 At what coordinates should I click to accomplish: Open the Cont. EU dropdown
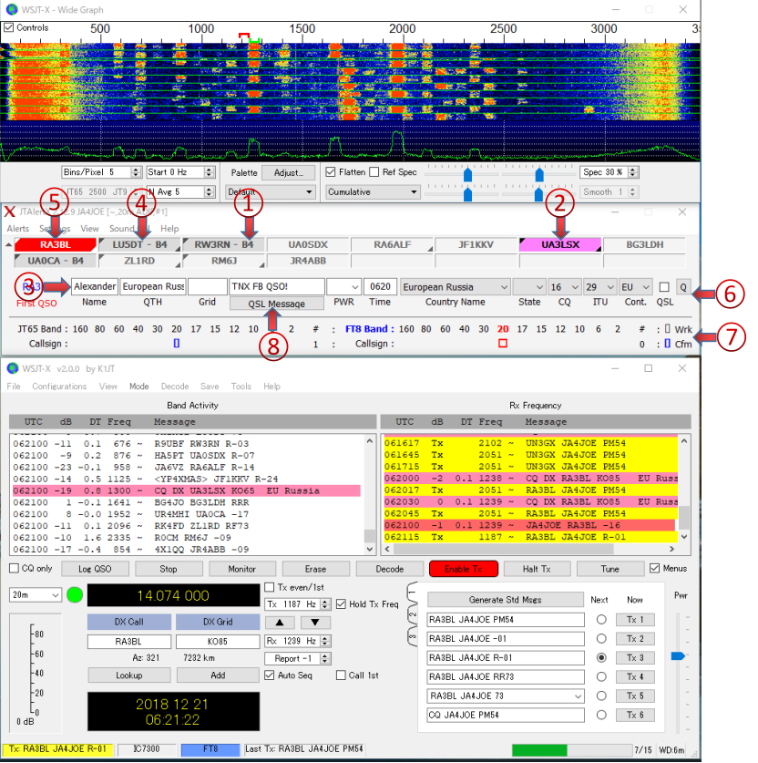(636, 287)
